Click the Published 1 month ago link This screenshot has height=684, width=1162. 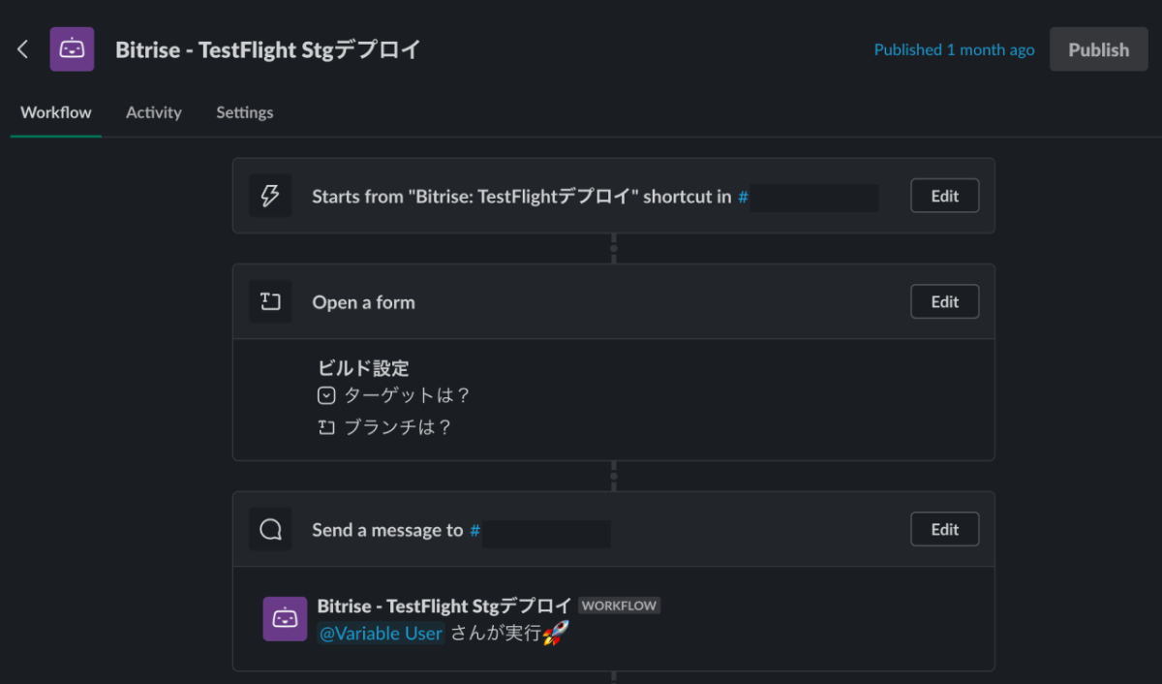(x=954, y=49)
